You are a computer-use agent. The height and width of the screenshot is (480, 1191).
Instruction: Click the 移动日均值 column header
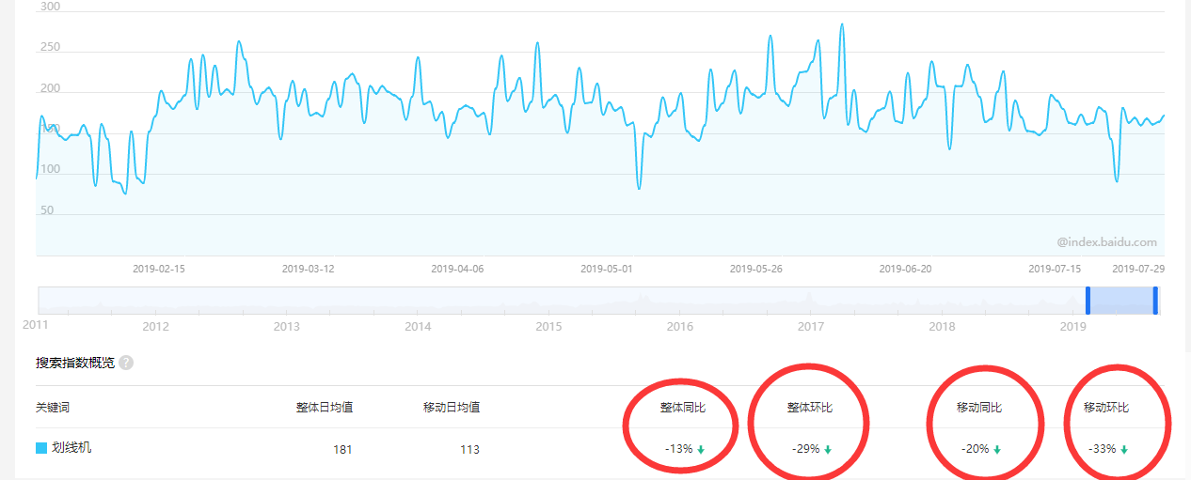coord(452,408)
